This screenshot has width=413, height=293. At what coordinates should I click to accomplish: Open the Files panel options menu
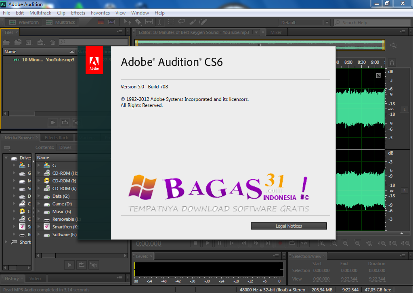click(x=120, y=32)
